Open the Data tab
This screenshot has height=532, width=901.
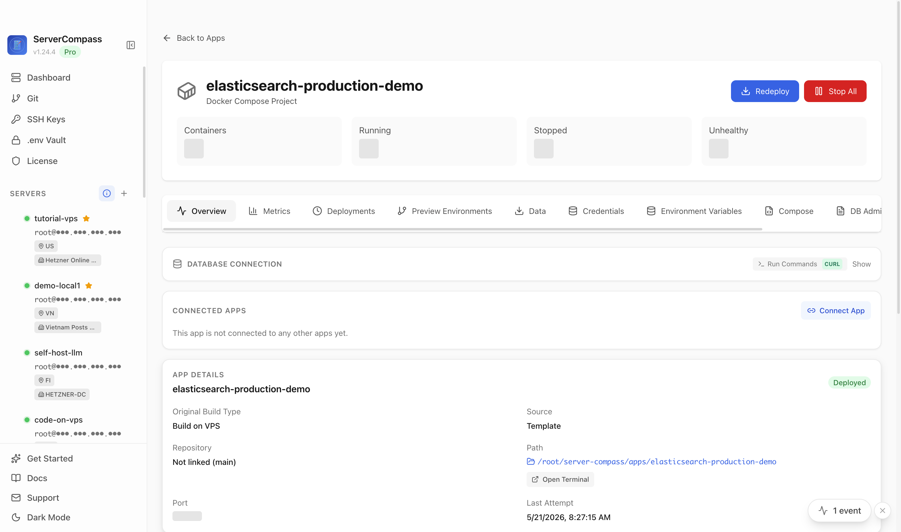(530, 211)
